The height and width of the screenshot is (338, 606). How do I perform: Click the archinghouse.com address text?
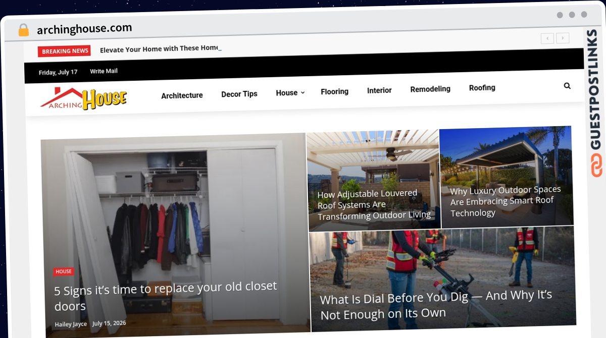click(84, 29)
